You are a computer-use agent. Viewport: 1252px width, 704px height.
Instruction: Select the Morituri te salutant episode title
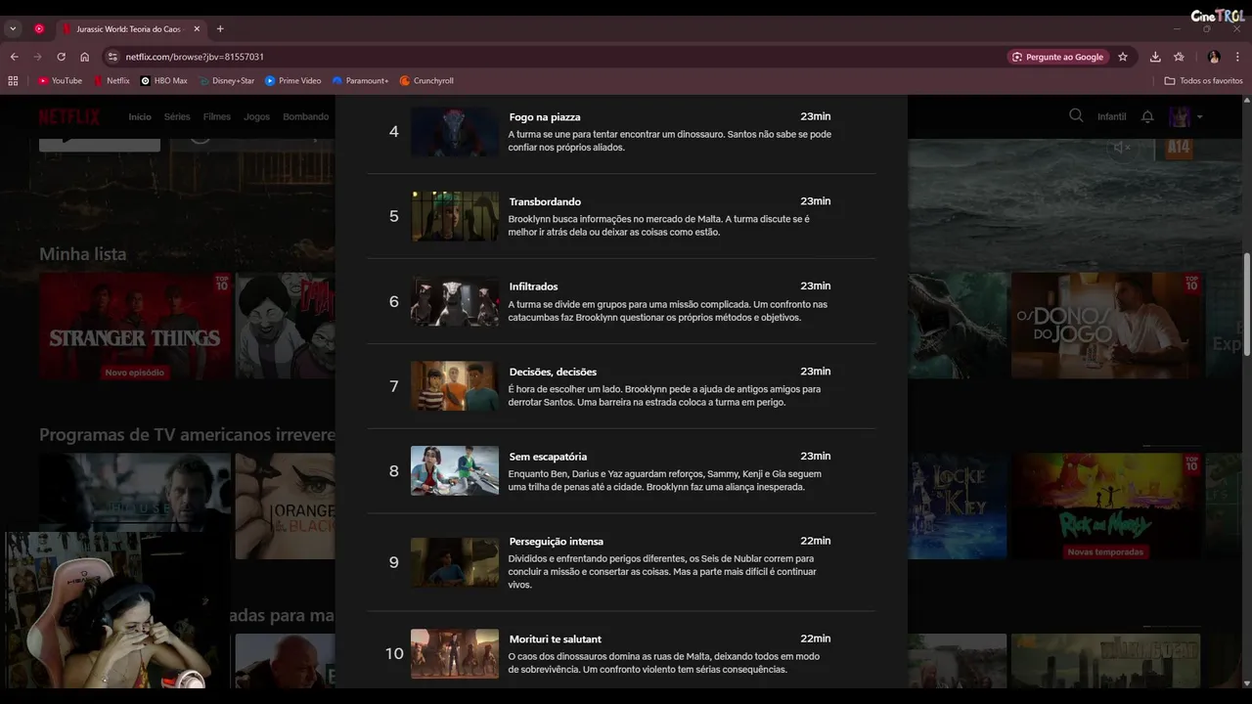[555, 639]
